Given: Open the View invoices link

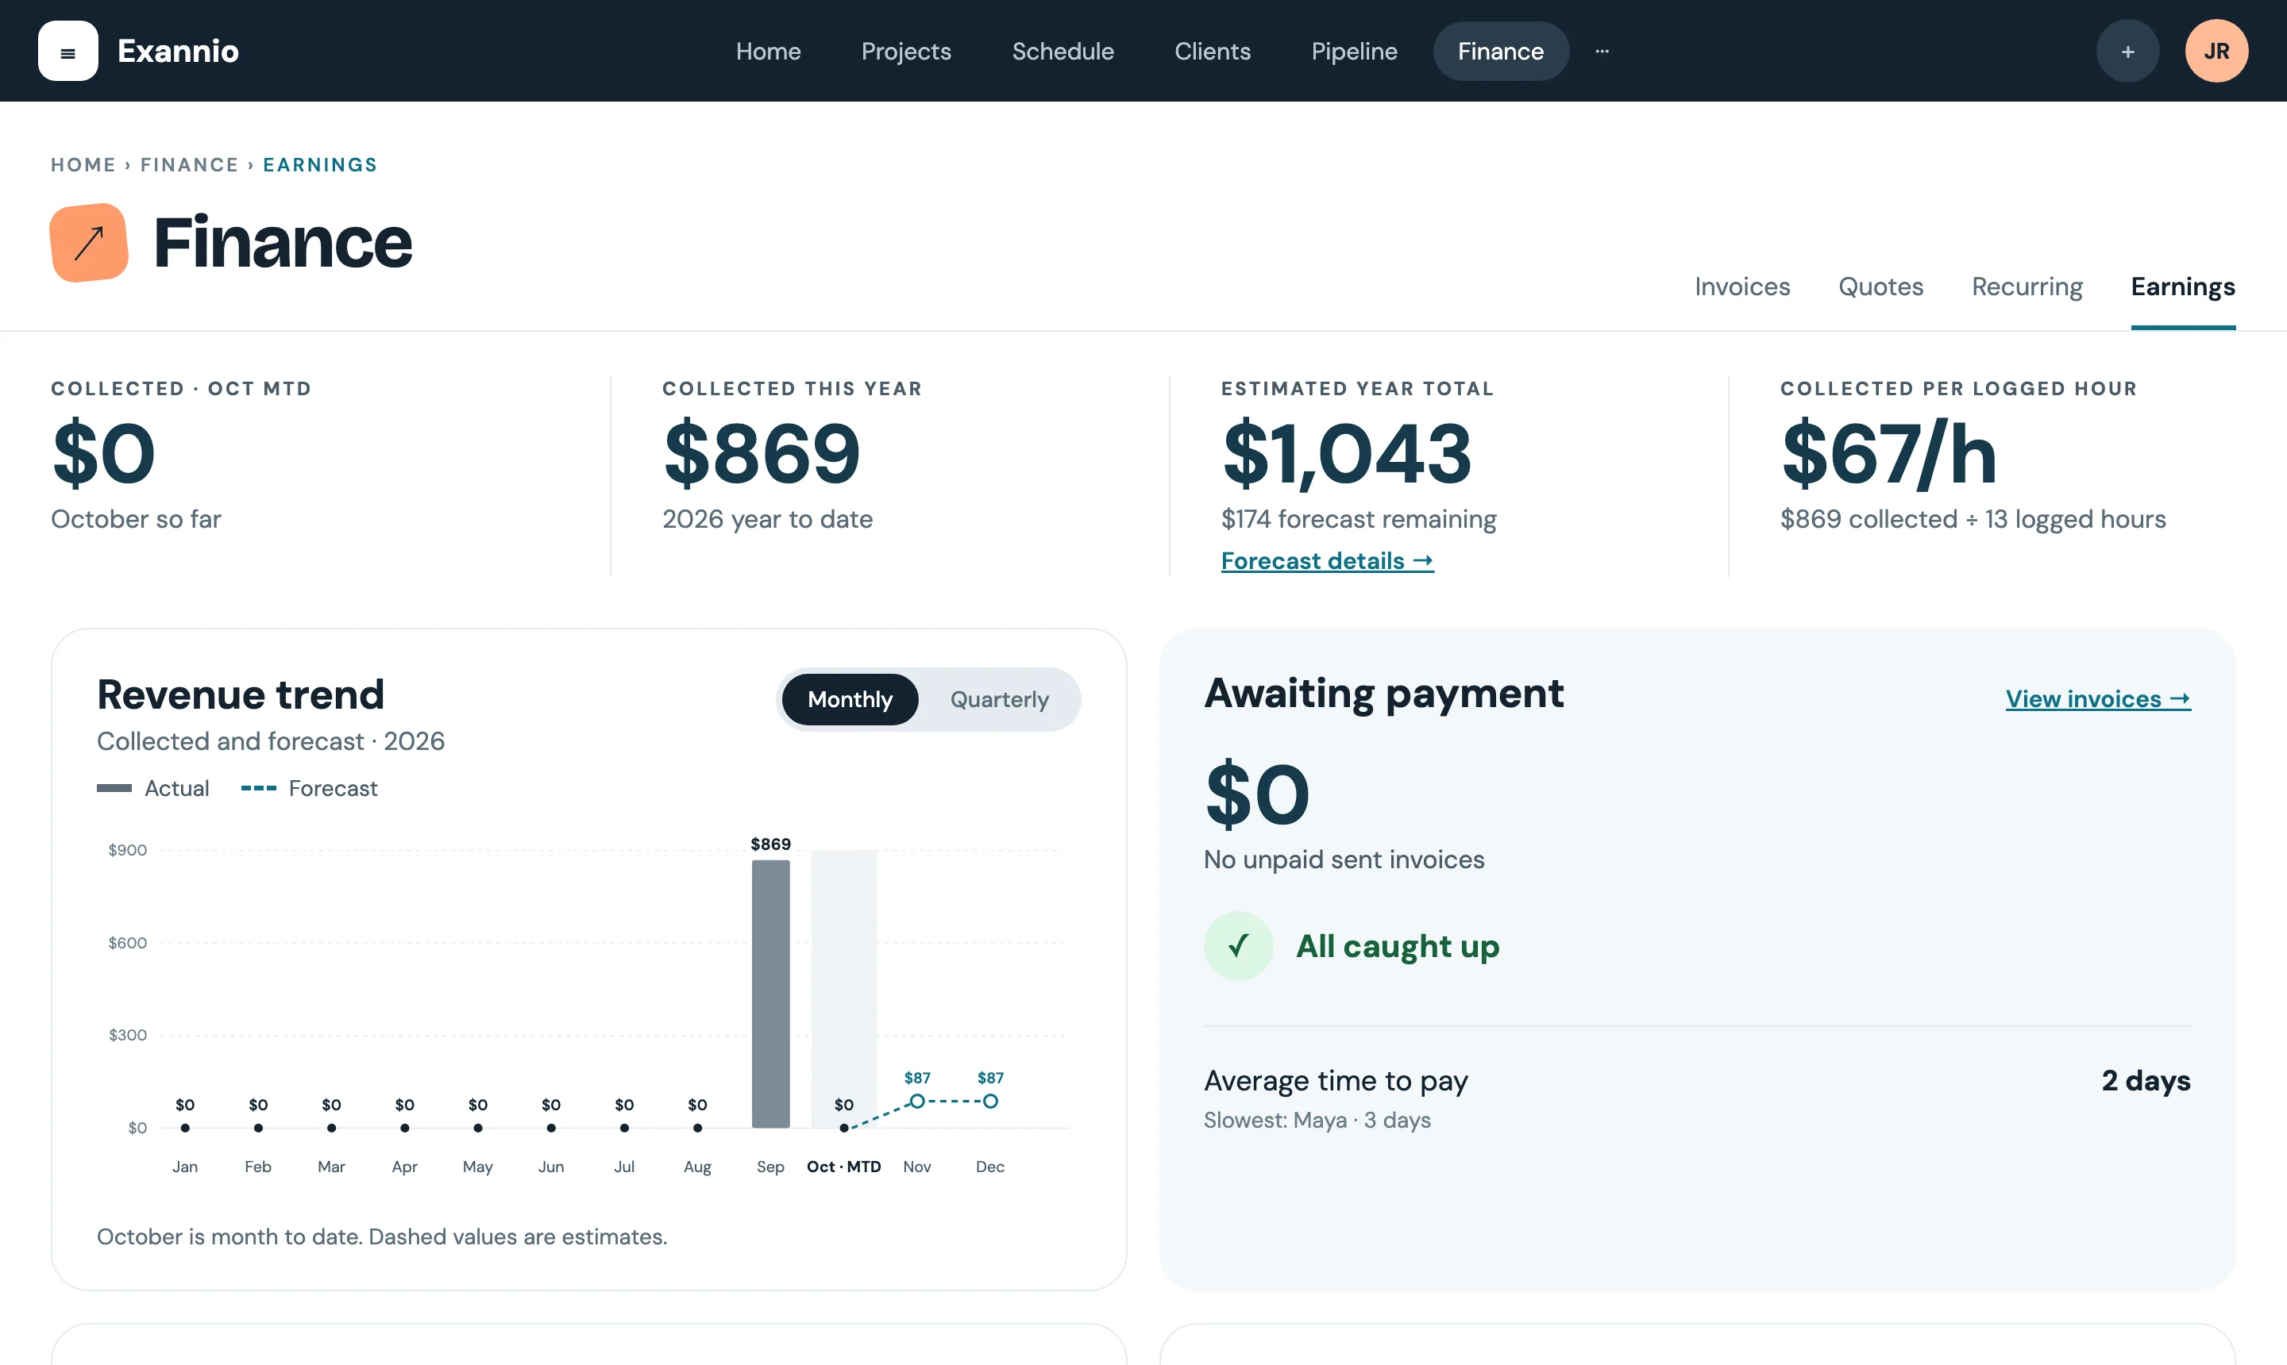Looking at the screenshot, I should pos(2098,699).
